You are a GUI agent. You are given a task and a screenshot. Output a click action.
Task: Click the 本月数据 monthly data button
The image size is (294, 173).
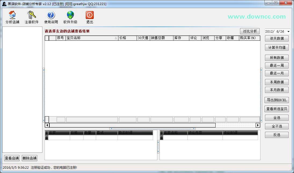(277, 90)
